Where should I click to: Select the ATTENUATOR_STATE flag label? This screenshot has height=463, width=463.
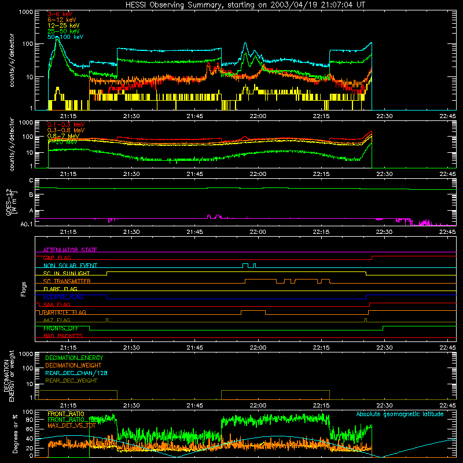(x=70, y=250)
